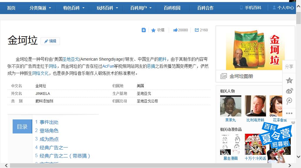The height and width of the screenshot is (168, 301).
Task: Click the JINKELA value in the info table
Action: (x=43, y=93)
